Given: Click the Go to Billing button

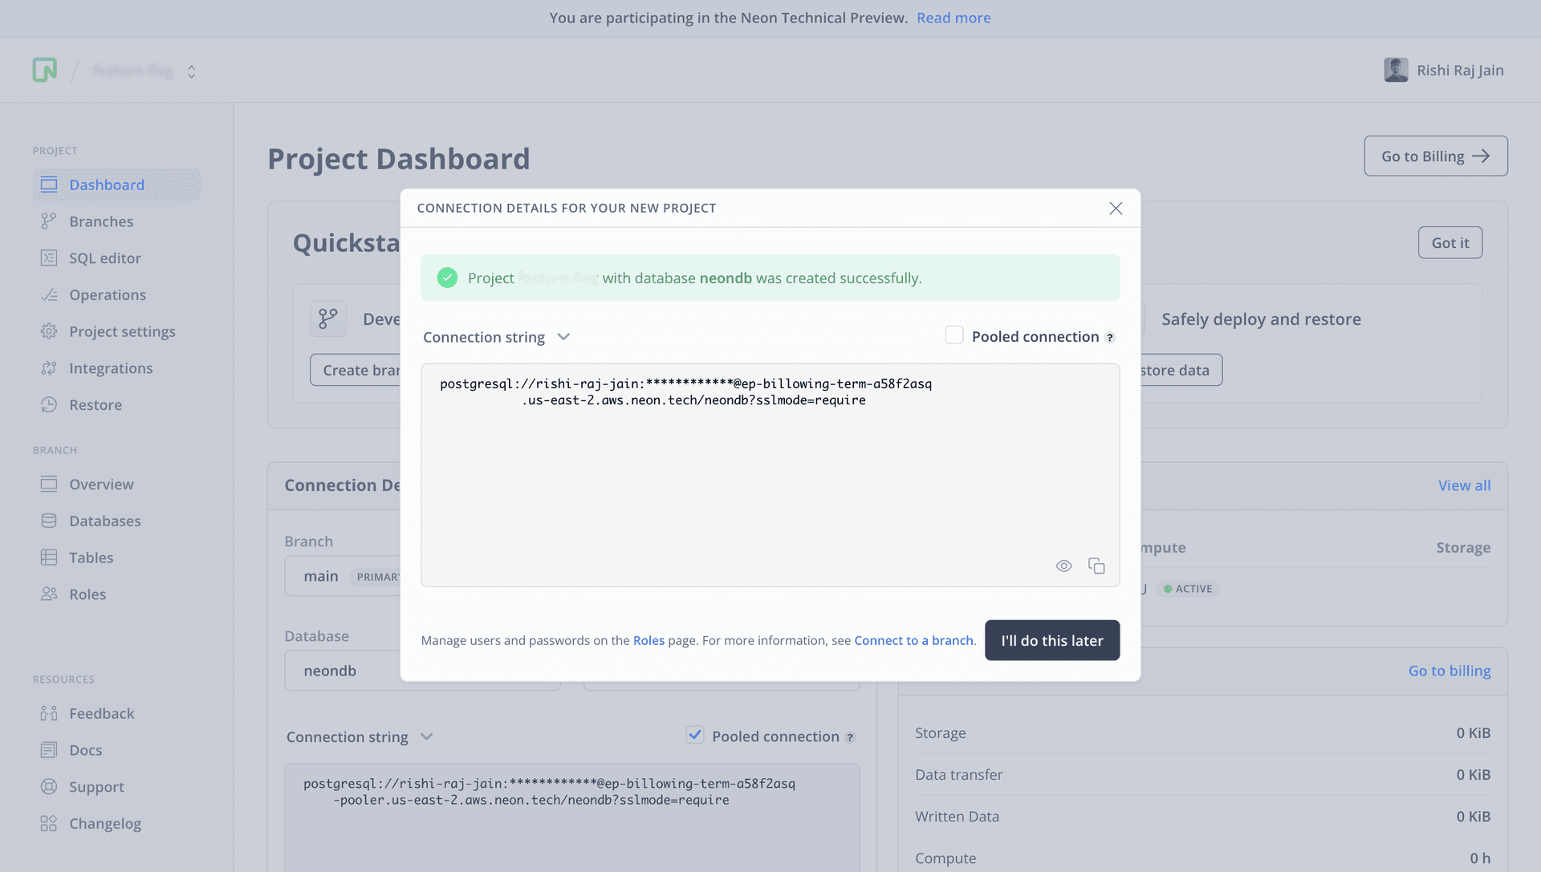Looking at the screenshot, I should 1435,156.
